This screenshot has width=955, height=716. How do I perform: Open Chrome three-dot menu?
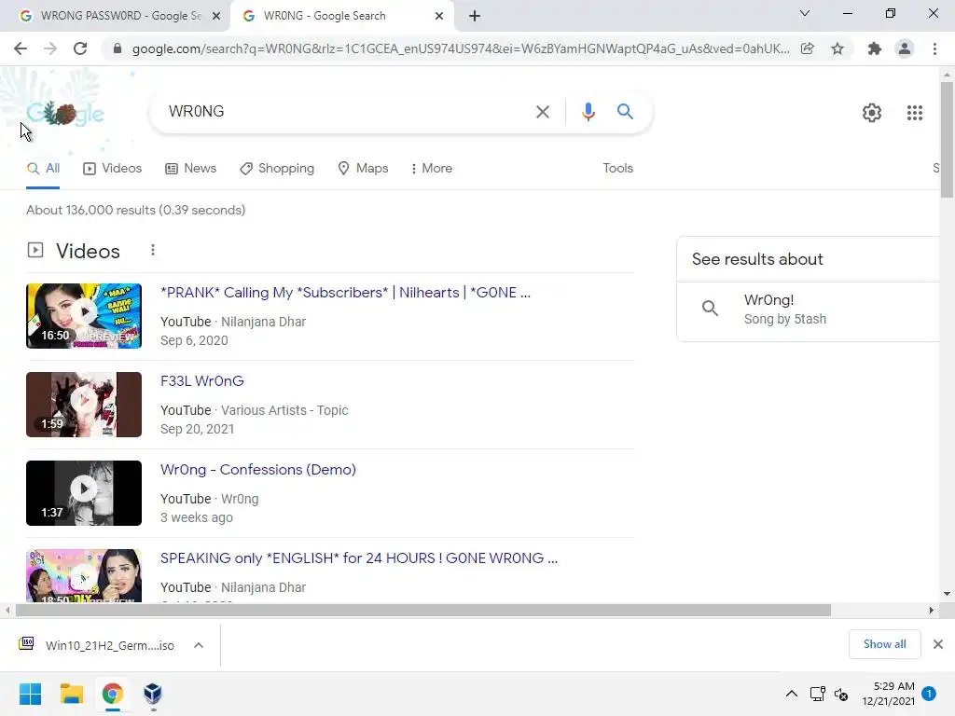click(934, 48)
